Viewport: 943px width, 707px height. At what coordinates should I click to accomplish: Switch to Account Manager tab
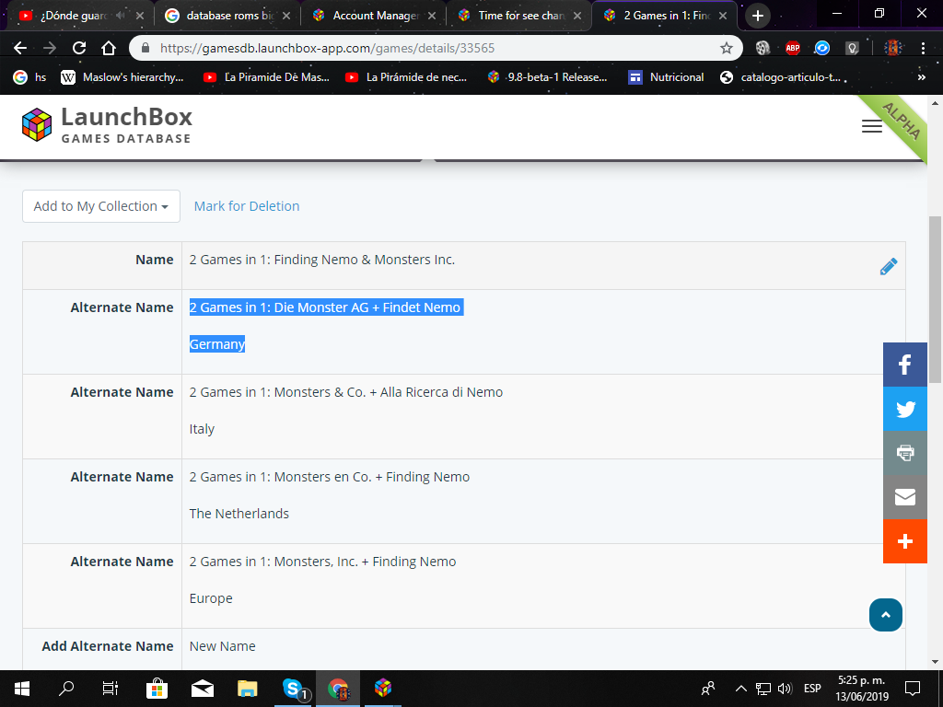(374, 16)
